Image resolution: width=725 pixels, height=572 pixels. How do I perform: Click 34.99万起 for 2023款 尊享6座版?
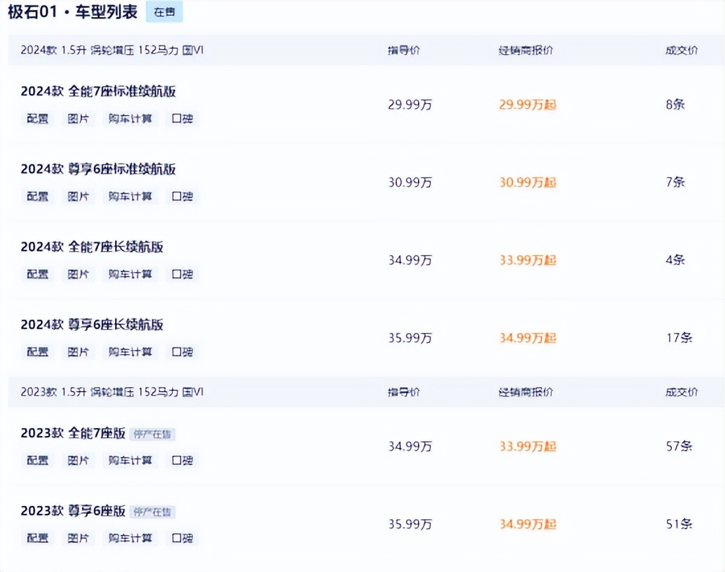528,524
